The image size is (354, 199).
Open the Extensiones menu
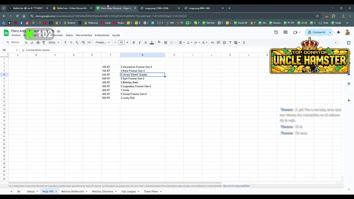(x=102, y=35)
